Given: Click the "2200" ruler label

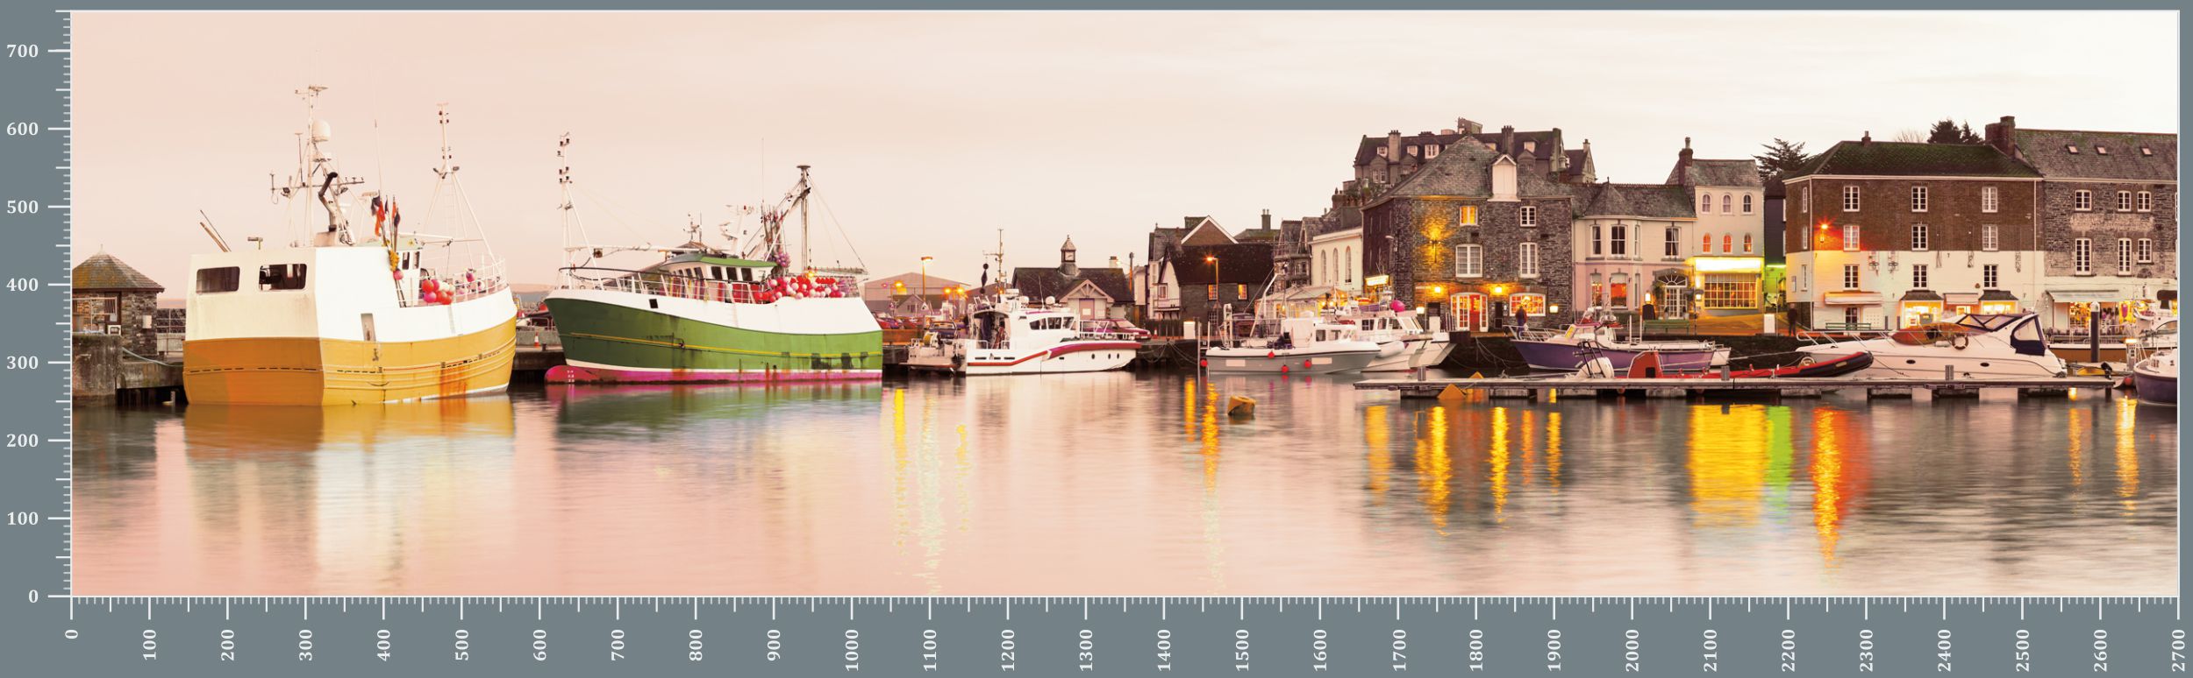Looking at the screenshot, I should click(x=1788, y=649).
